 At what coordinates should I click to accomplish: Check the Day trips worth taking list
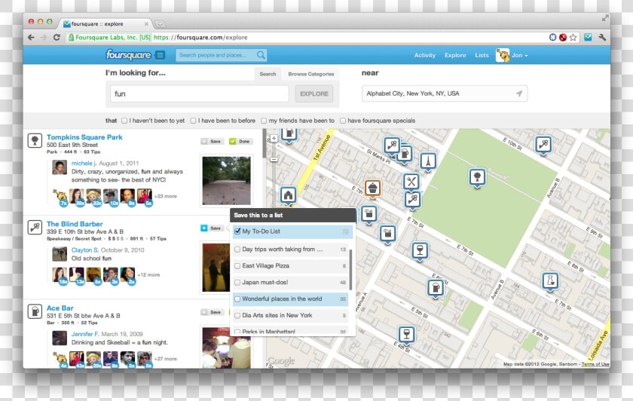pos(237,249)
